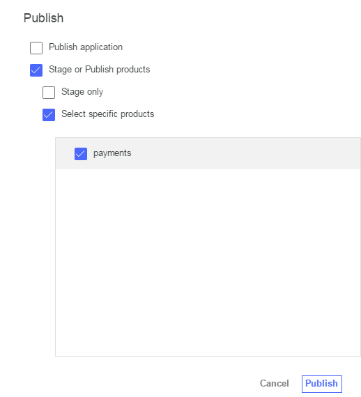
Task: Confirm publishing the selected payments product
Action: click(x=322, y=384)
